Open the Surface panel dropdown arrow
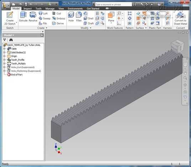Image resolution: width=191 pixels, height=167 pixels. coord(146,28)
